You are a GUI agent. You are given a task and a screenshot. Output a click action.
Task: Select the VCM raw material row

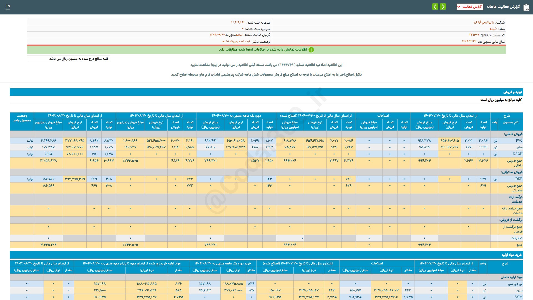pyautogui.click(x=518, y=297)
